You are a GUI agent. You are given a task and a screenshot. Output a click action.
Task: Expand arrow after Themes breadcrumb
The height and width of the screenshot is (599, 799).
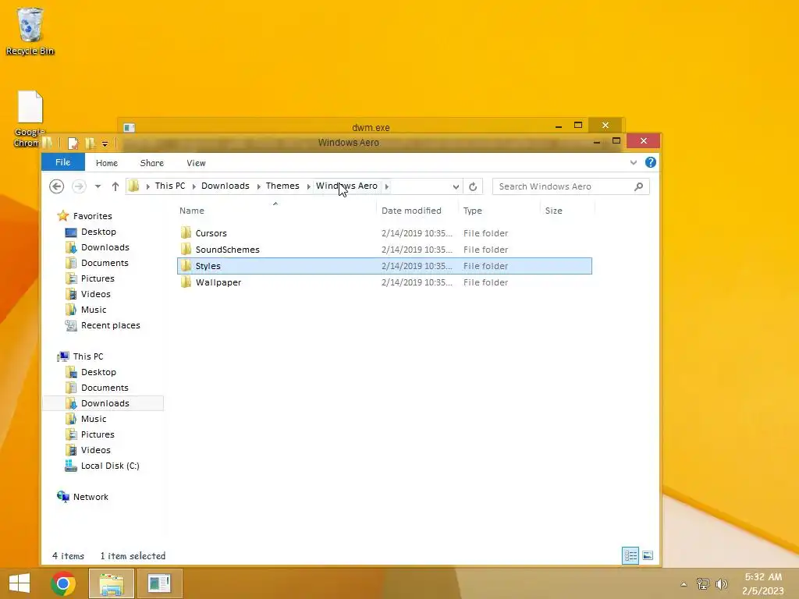pos(308,186)
